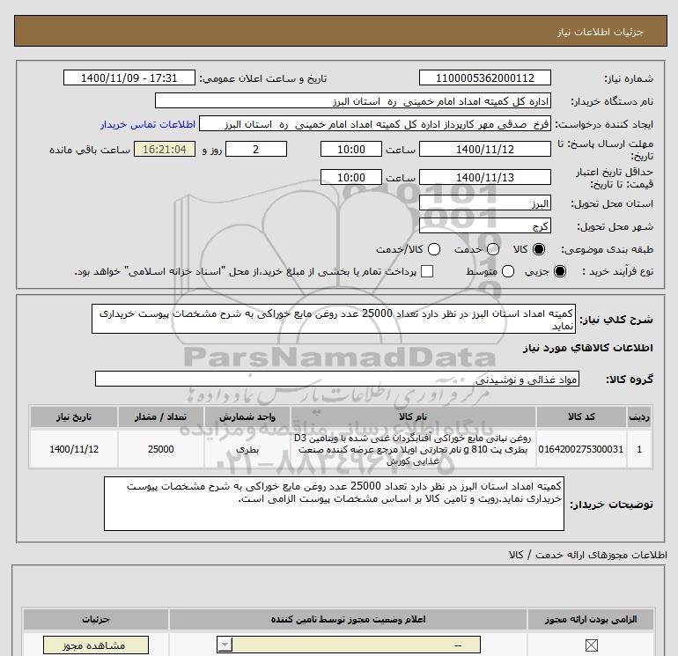Click the remaining days field showing 2

click(x=256, y=149)
